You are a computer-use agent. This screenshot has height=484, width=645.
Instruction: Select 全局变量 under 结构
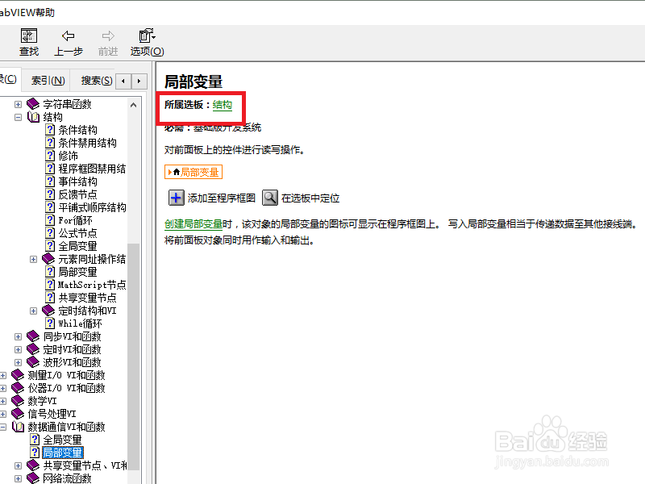point(77,246)
